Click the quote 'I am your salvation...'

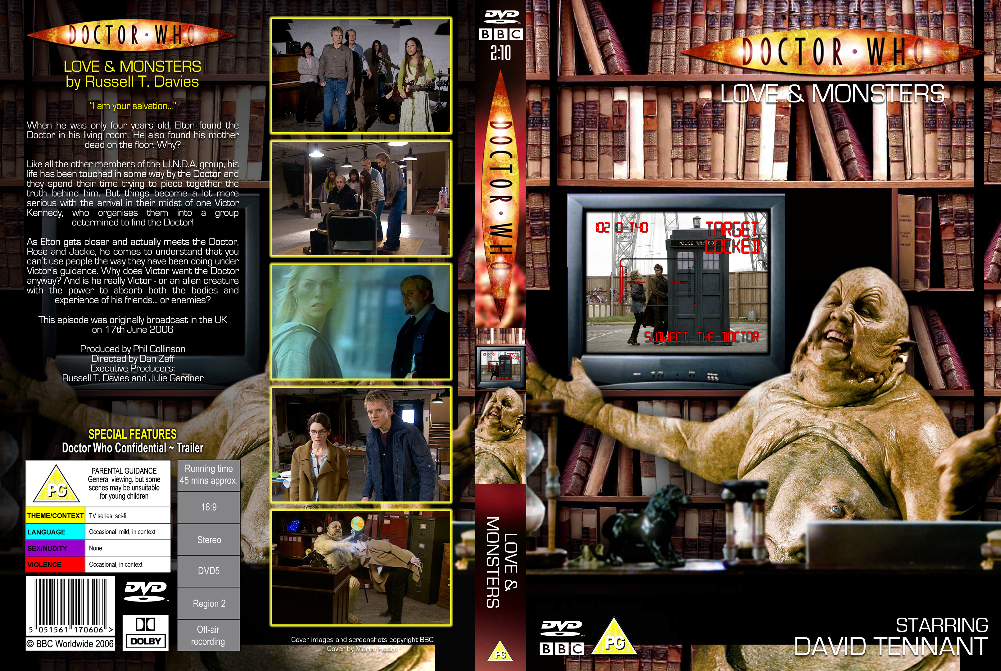pos(133,106)
